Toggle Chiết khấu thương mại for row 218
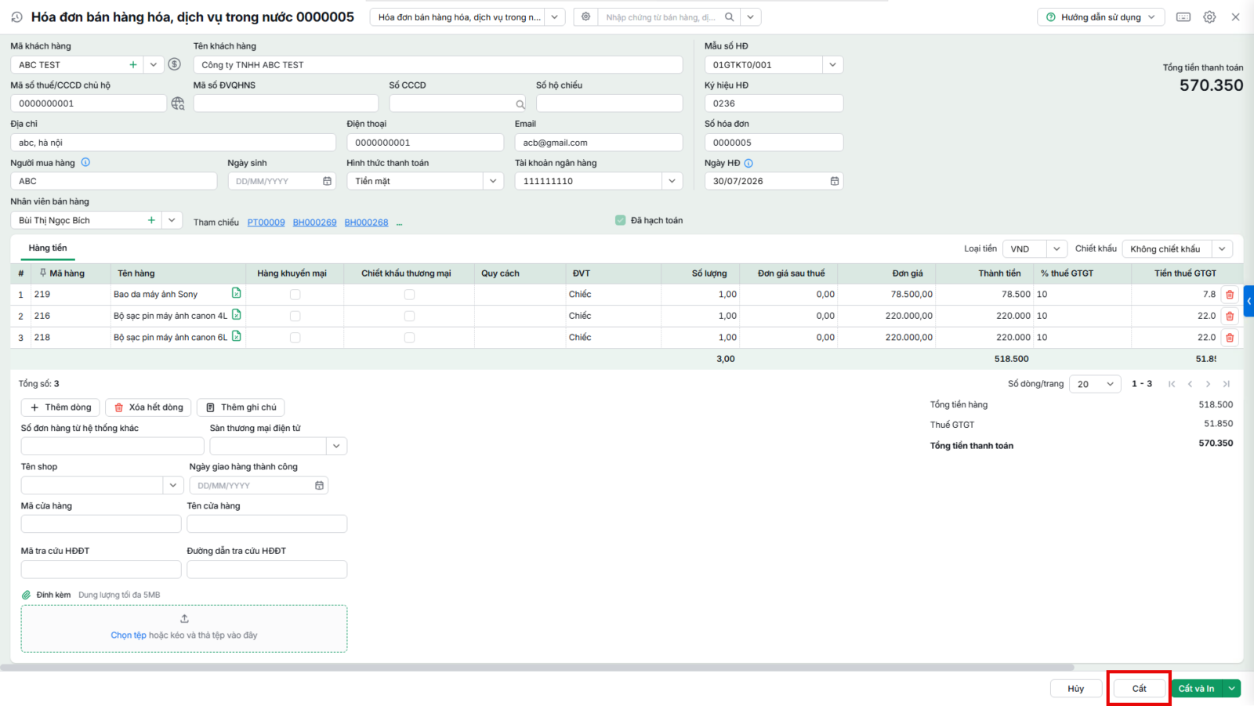Image resolution: width=1254 pixels, height=706 pixels. pos(409,338)
